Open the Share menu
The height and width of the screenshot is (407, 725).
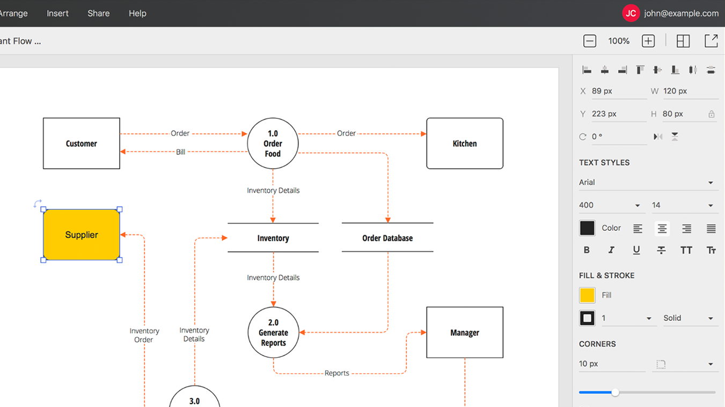(x=98, y=13)
